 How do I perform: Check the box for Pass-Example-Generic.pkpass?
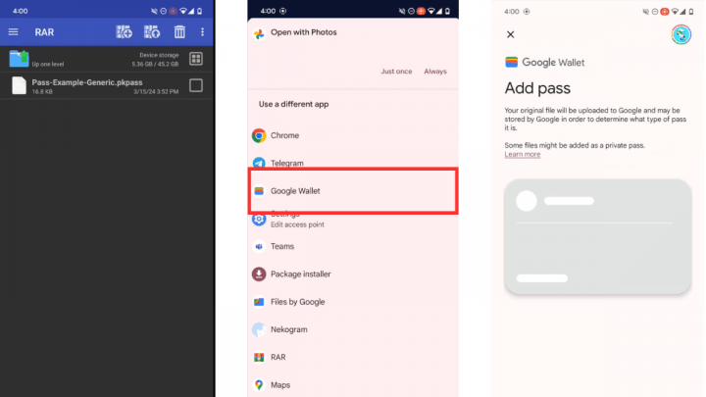(x=196, y=85)
